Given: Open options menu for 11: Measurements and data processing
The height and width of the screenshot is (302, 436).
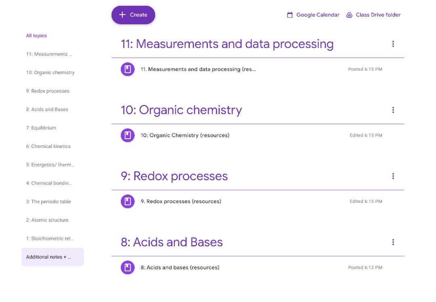Looking at the screenshot, I should tap(393, 44).
